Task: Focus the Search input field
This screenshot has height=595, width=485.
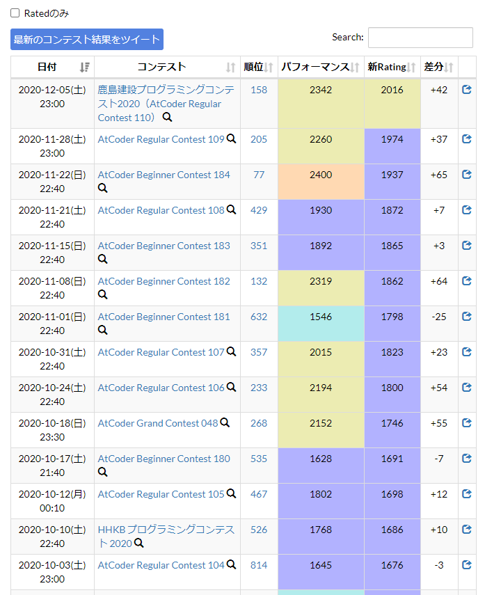Action: pos(420,38)
